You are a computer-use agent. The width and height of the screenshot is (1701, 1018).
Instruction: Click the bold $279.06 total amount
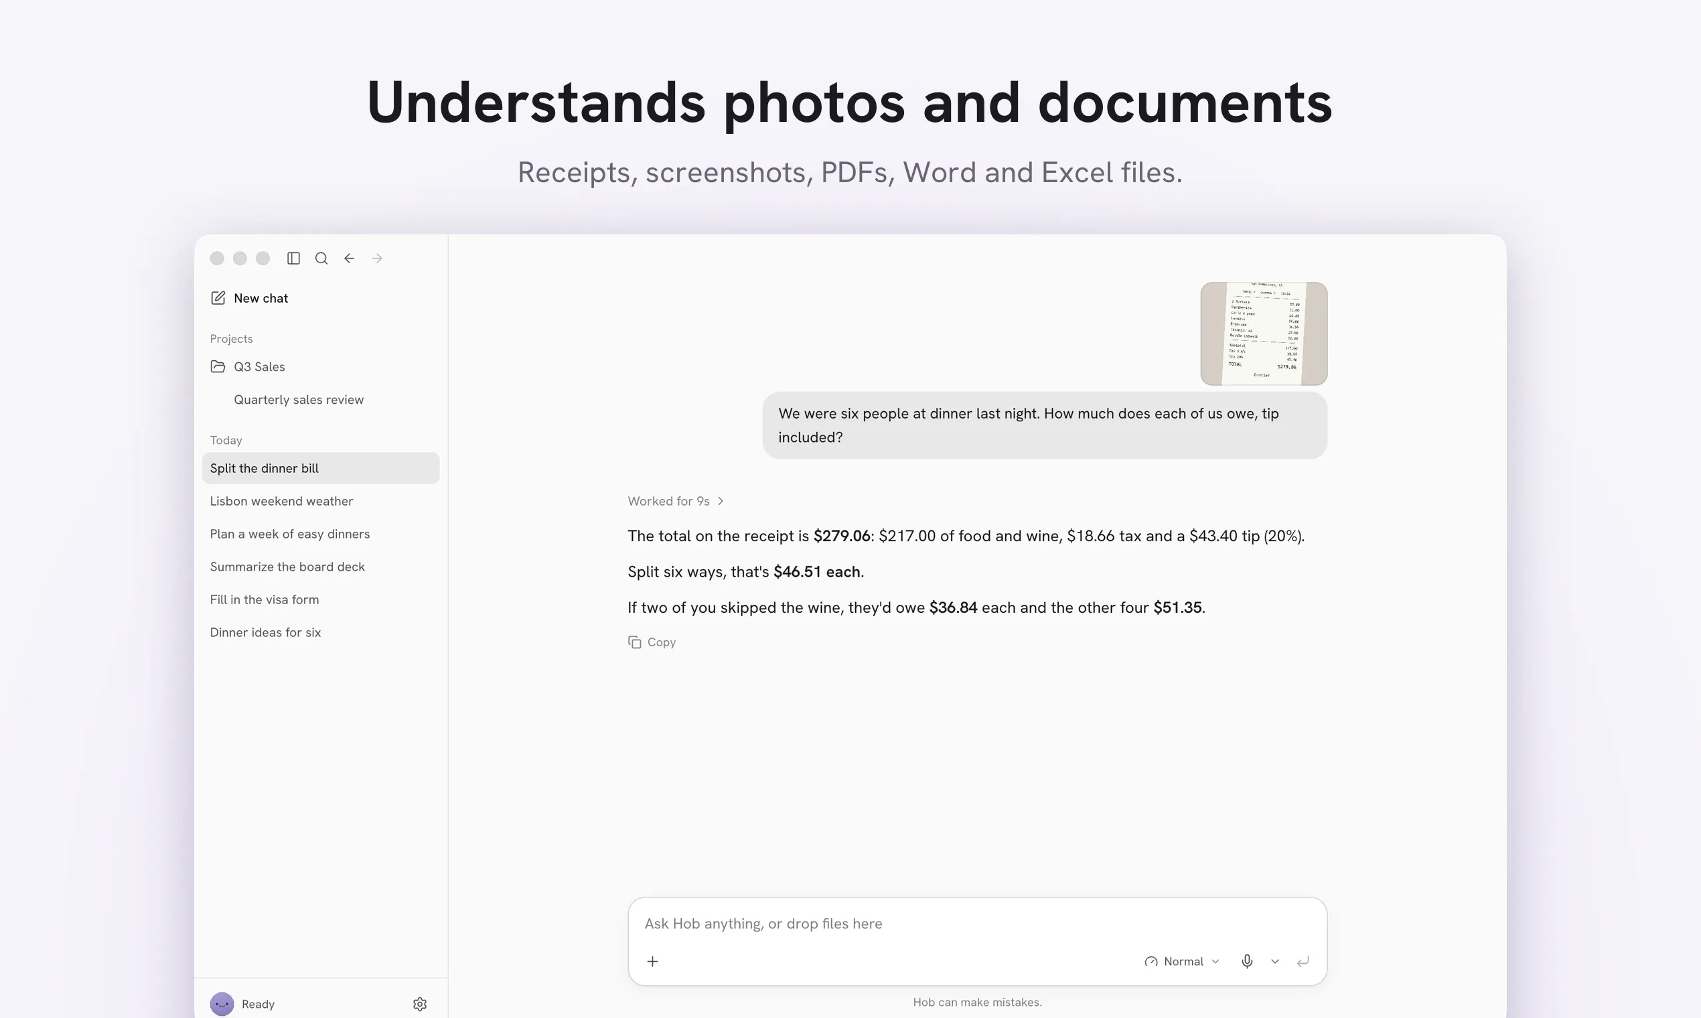(x=842, y=536)
